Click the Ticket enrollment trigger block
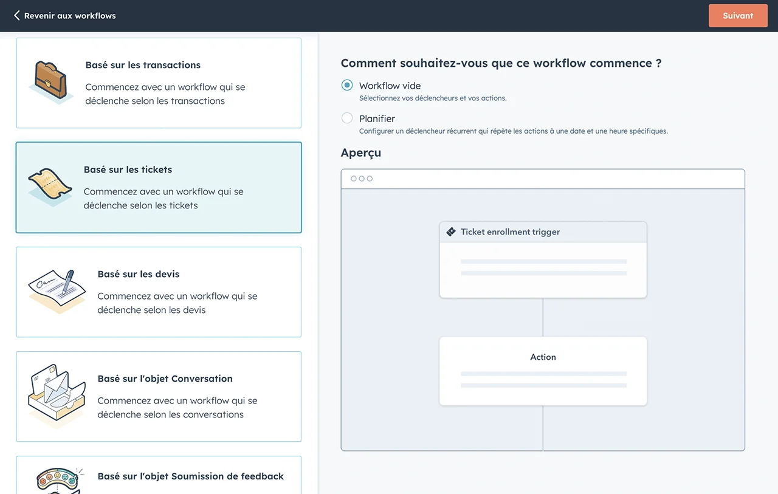Image resolution: width=778 pixels, height=494 pixels. point(543,259)
